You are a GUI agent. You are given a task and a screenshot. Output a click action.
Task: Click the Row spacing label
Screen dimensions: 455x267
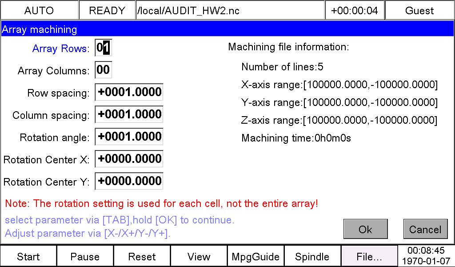pyautogui.click(x=58, y=93)
